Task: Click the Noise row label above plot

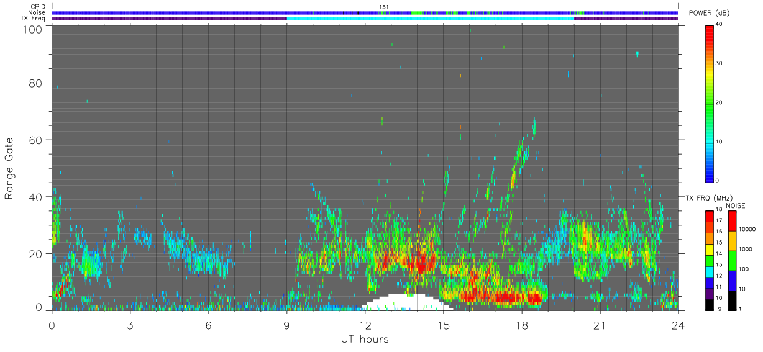Action: pos(37,12)
